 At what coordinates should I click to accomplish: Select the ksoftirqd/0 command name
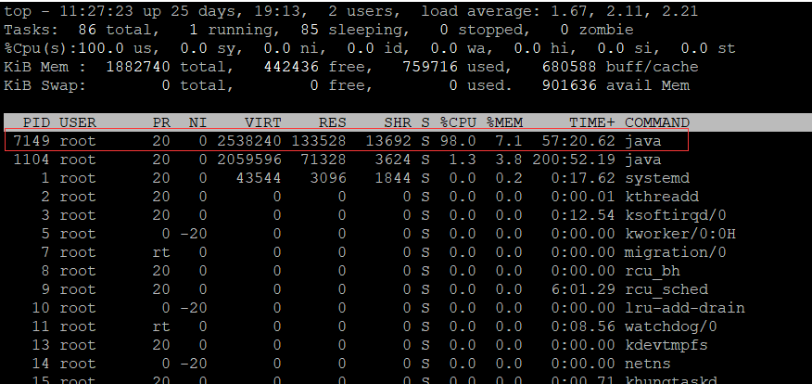[x=676, y=215]
